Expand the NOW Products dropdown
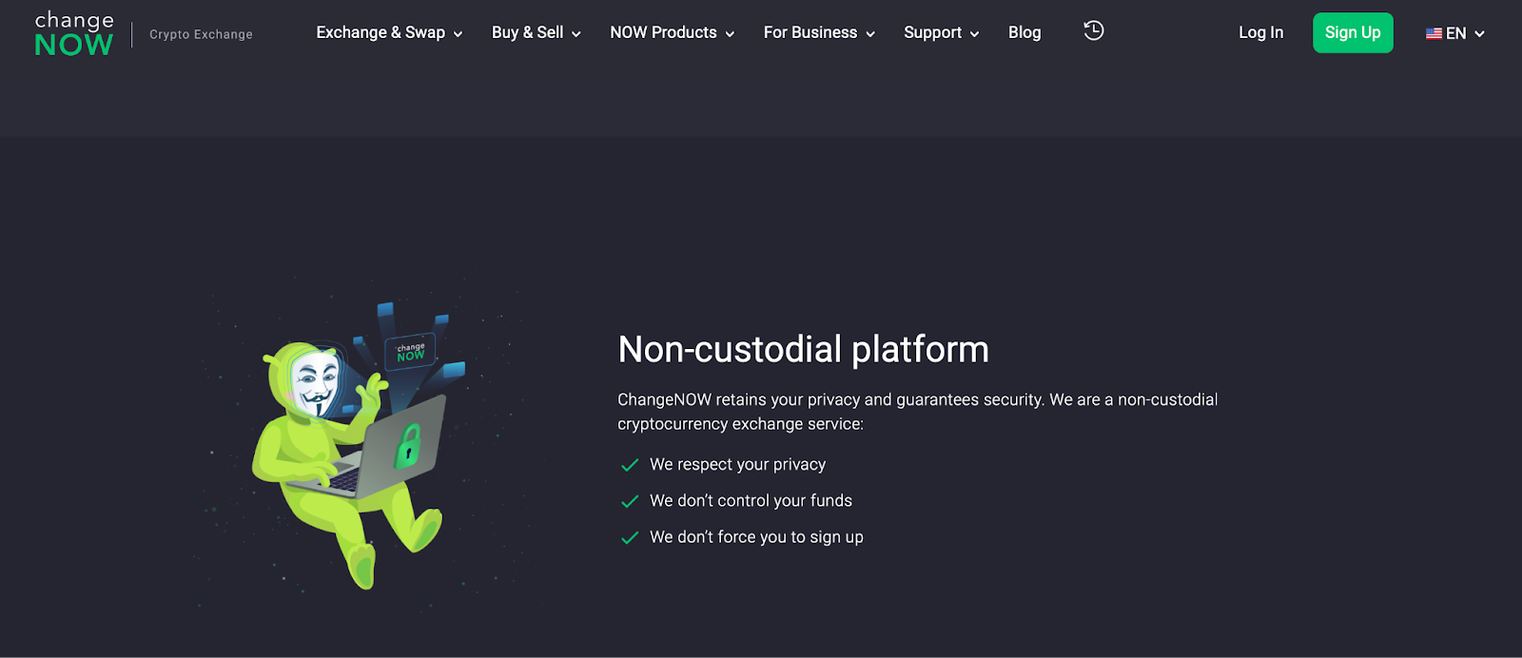1522x658 pixels. coord(672,32)
